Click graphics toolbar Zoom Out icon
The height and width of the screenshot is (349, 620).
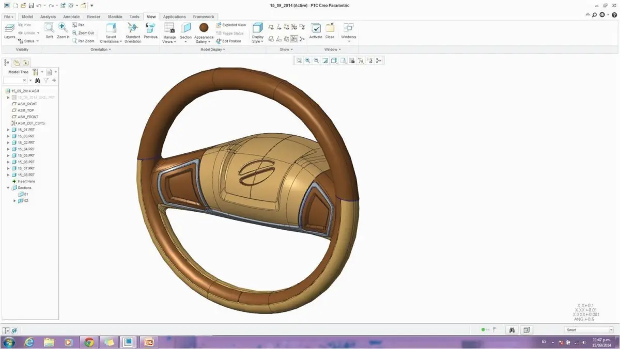pyautogui.click(x=316, y=60)
